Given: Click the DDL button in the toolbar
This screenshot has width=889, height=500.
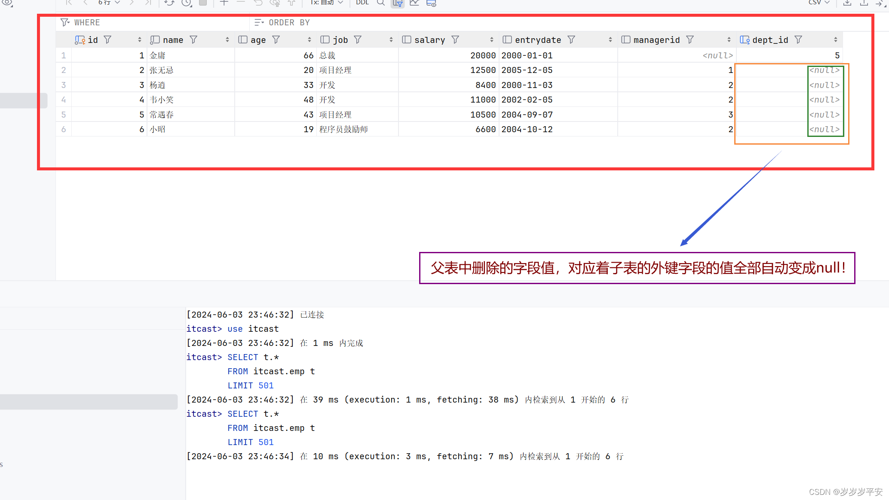Looking at the screenshot, I should (362, 3).
